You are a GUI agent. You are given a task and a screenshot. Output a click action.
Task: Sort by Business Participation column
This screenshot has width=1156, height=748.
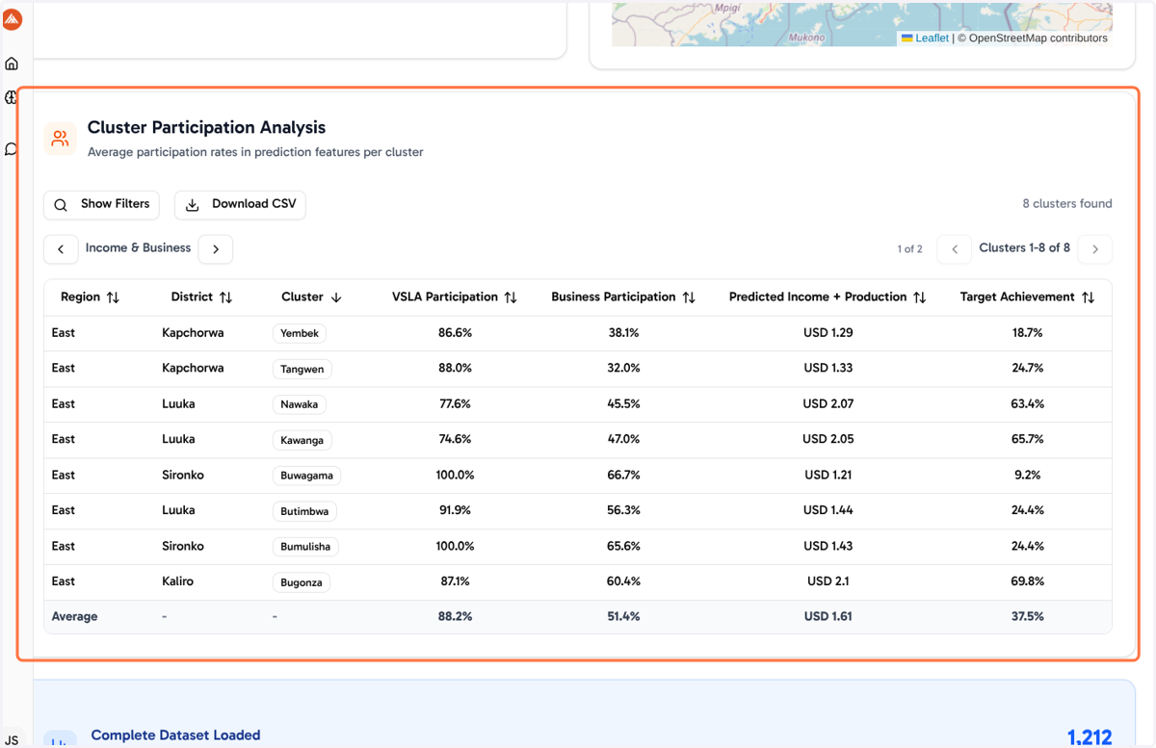(x=689, y=297)
